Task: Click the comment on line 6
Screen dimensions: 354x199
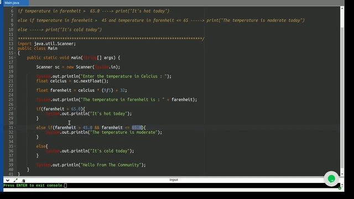Action: (93, 11)
